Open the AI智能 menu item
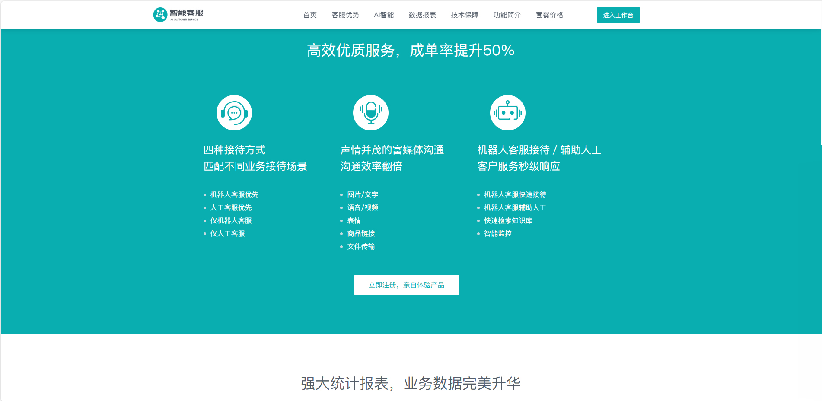Image resolution: width=822 pixels, height=401 pixels. pos(384,15)
